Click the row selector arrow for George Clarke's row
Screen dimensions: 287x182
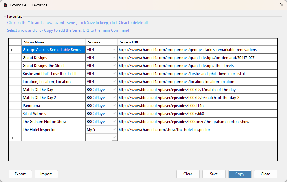pos(12,50)
